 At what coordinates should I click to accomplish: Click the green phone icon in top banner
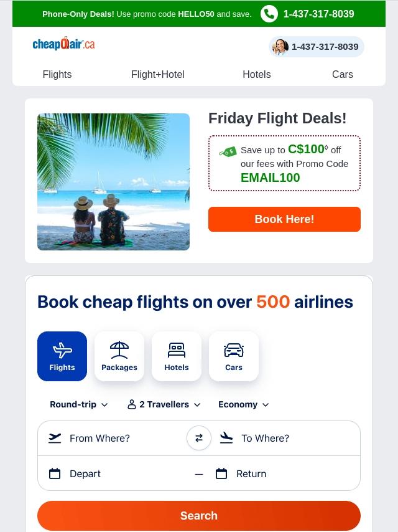click(x=269, y=14)
